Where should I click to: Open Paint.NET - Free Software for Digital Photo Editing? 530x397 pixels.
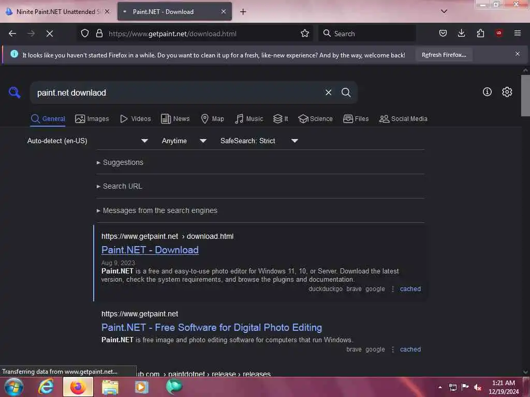(212, 327)
